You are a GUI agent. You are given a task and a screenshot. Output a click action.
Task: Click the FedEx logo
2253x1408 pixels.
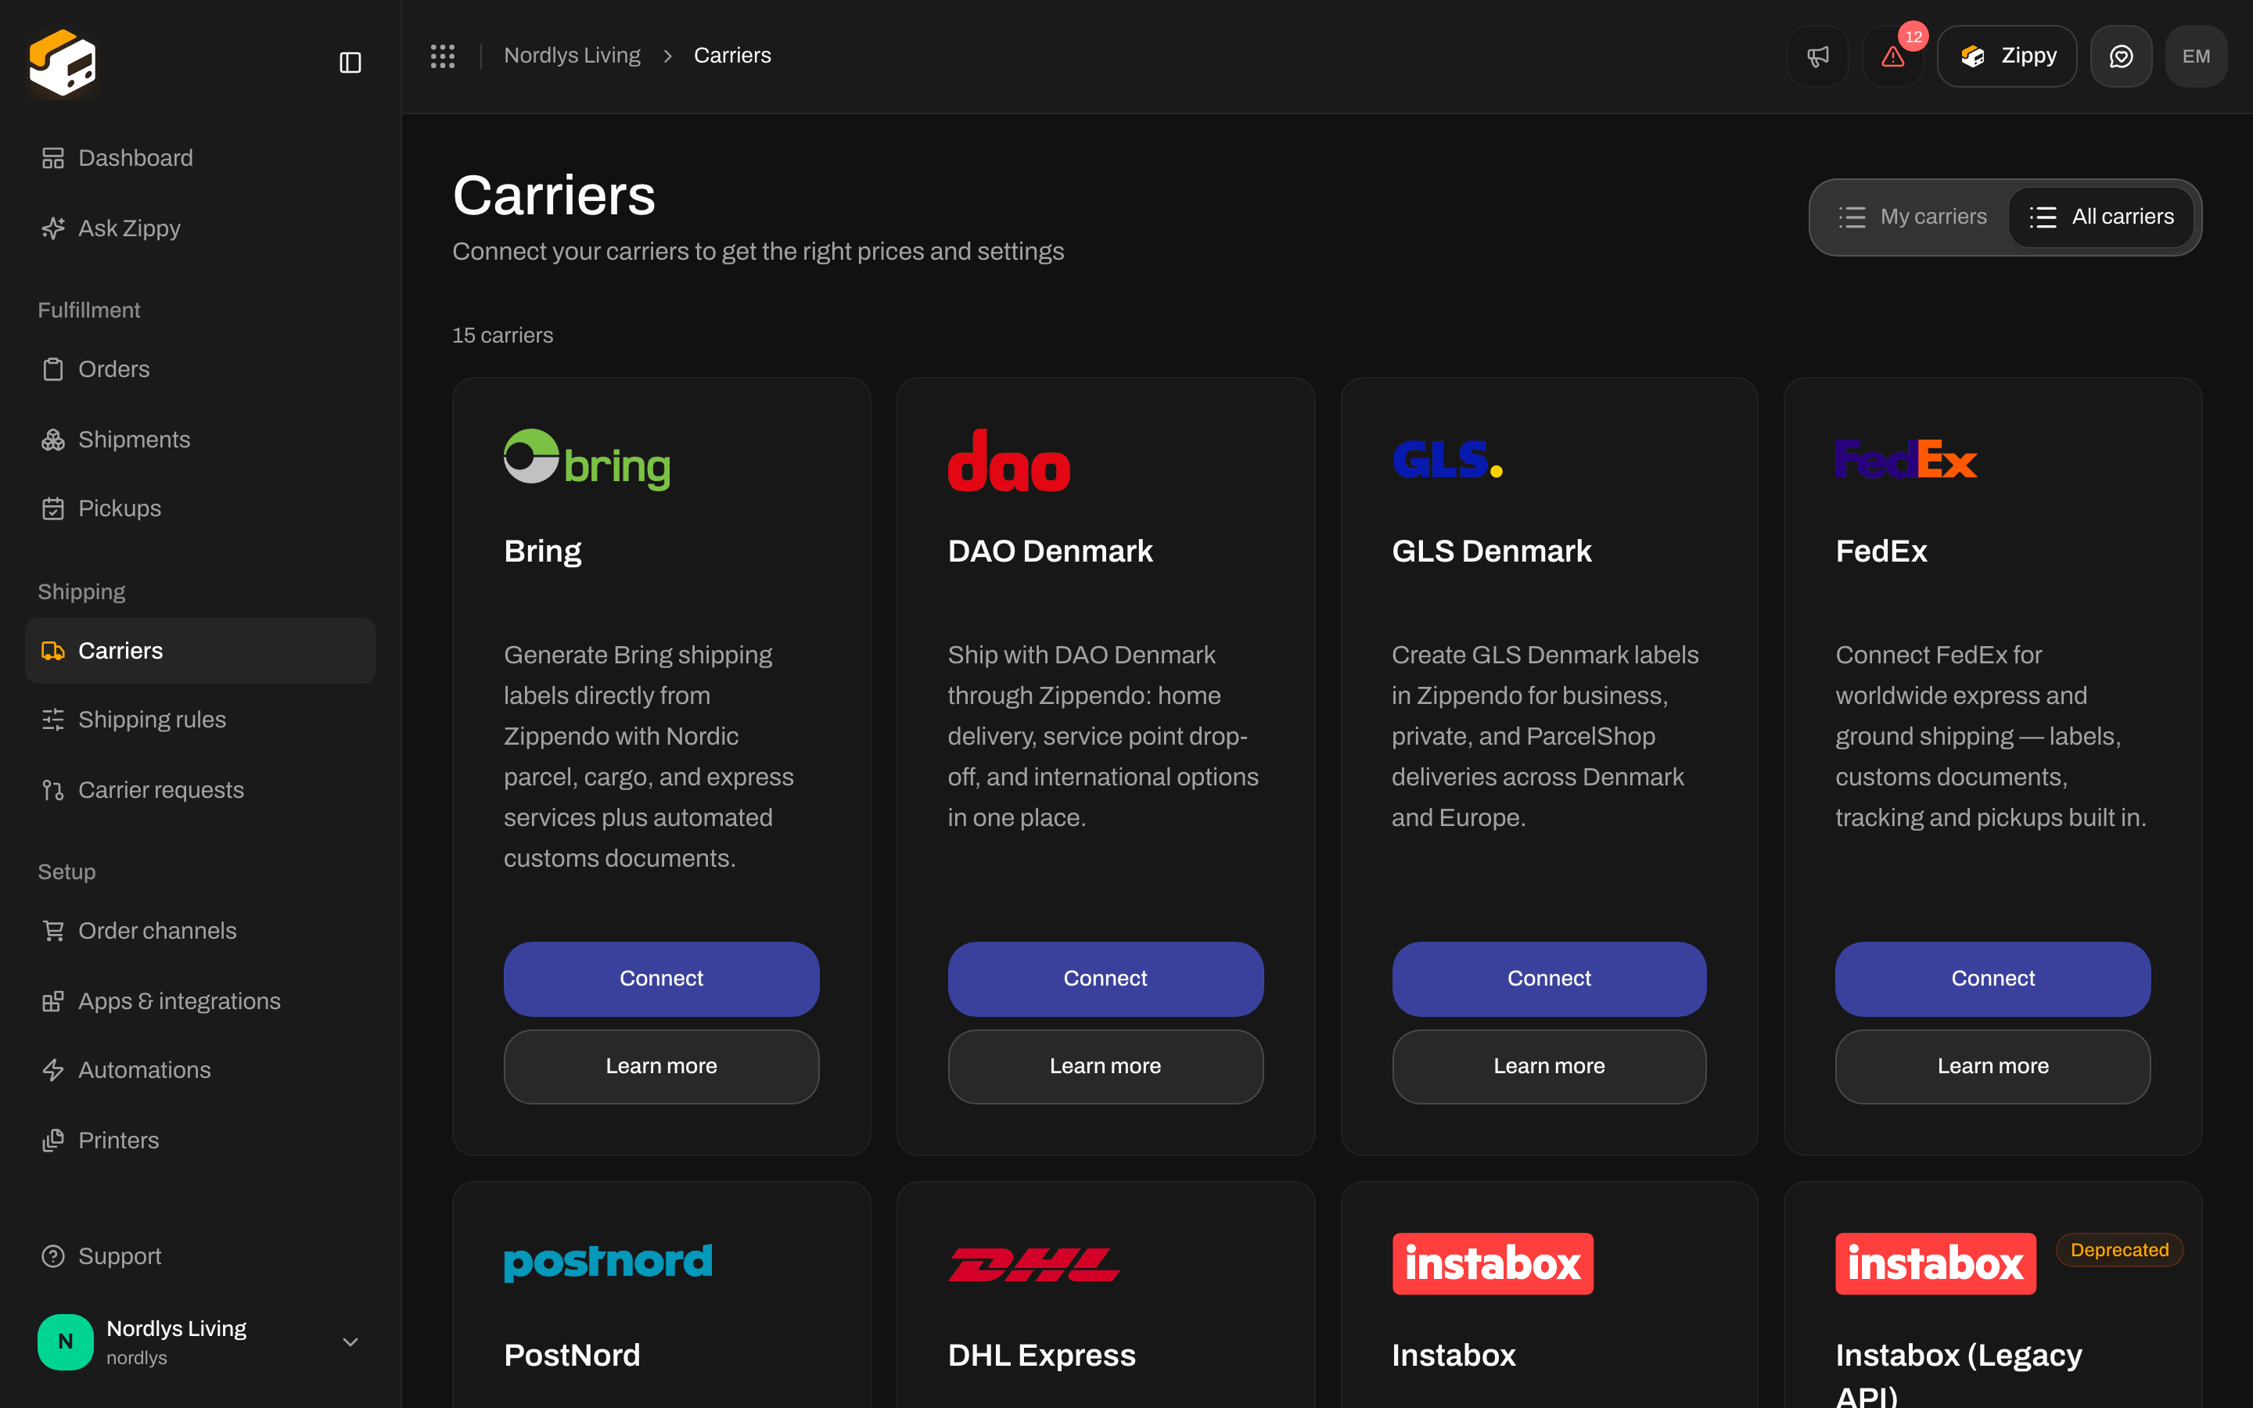pos(1906,459)
